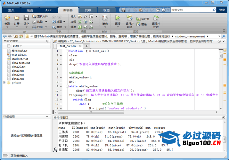
Task: Open the current folder panel actions menu
Action: (48, 41)
